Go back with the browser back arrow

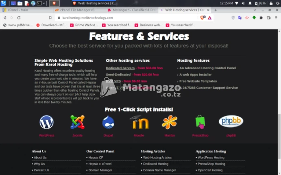coord(5,18)
